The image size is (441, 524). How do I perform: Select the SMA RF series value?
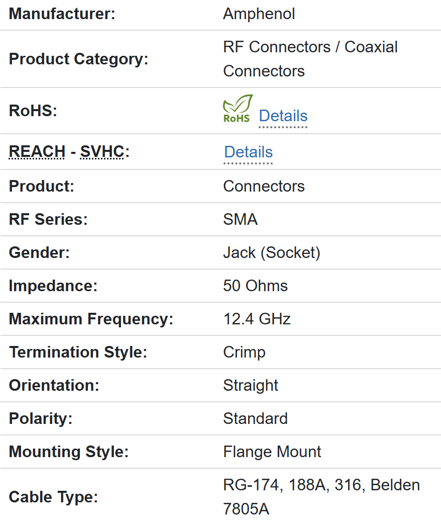point(240,219)
